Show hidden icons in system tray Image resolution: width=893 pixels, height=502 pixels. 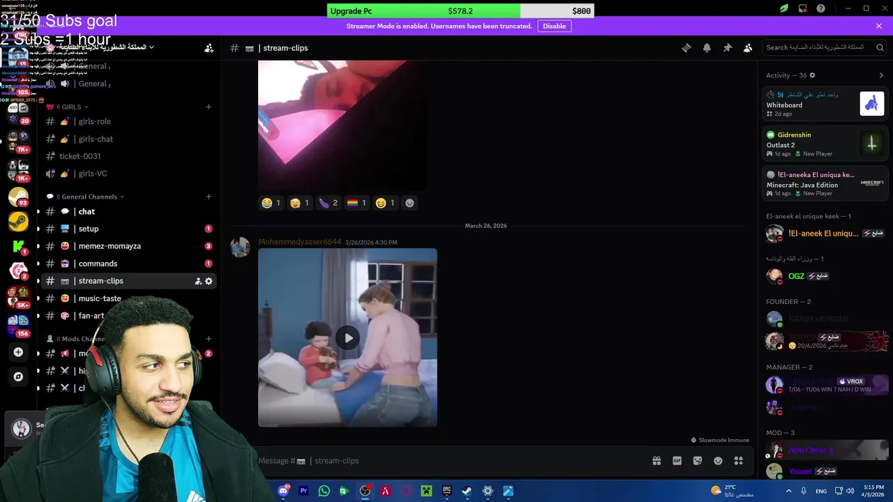coord(789,491)
